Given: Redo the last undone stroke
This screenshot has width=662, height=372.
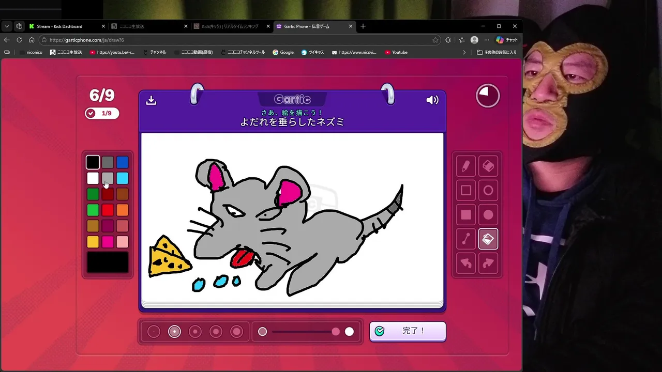Looking at the screenshot, I should pos(488,263).
